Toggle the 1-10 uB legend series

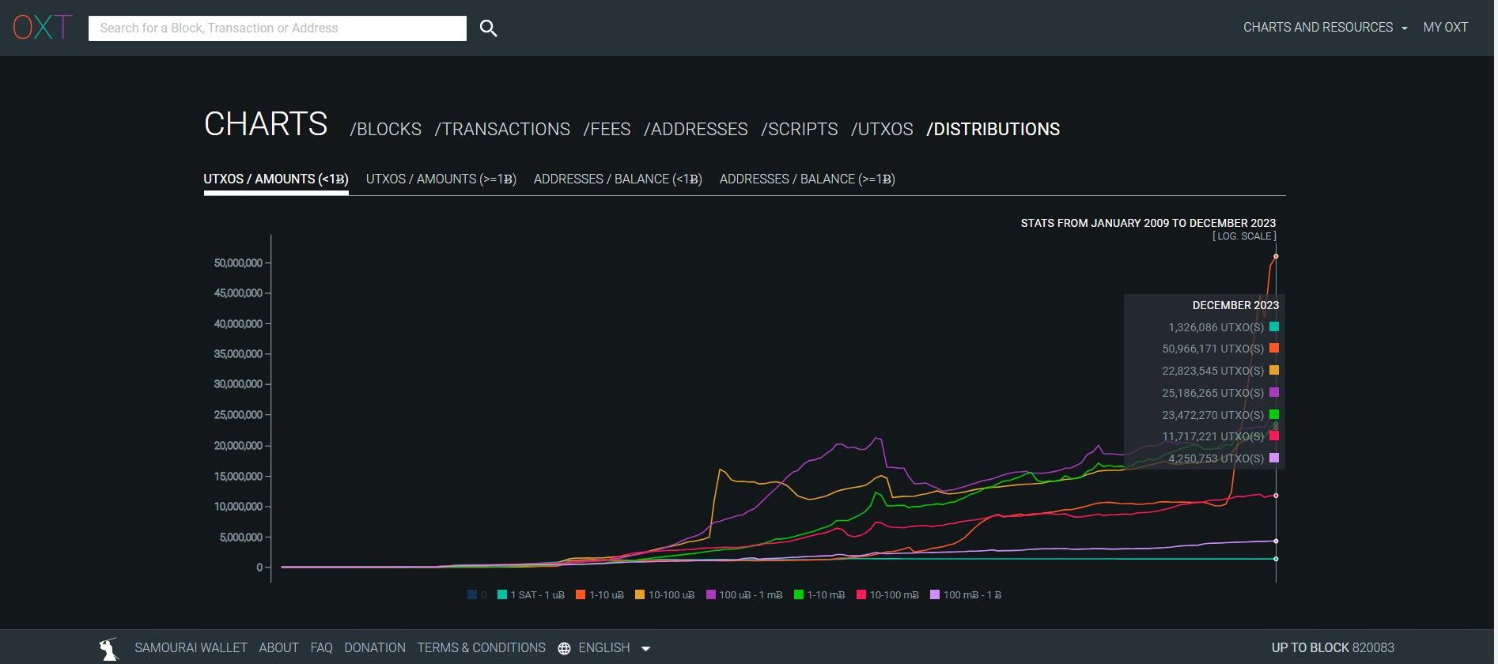pyautogui.click(x=600, y=594)
